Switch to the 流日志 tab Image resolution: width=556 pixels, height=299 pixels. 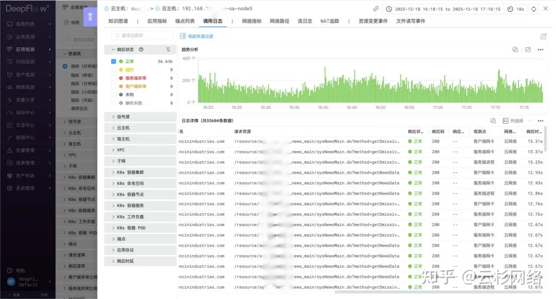305,21
